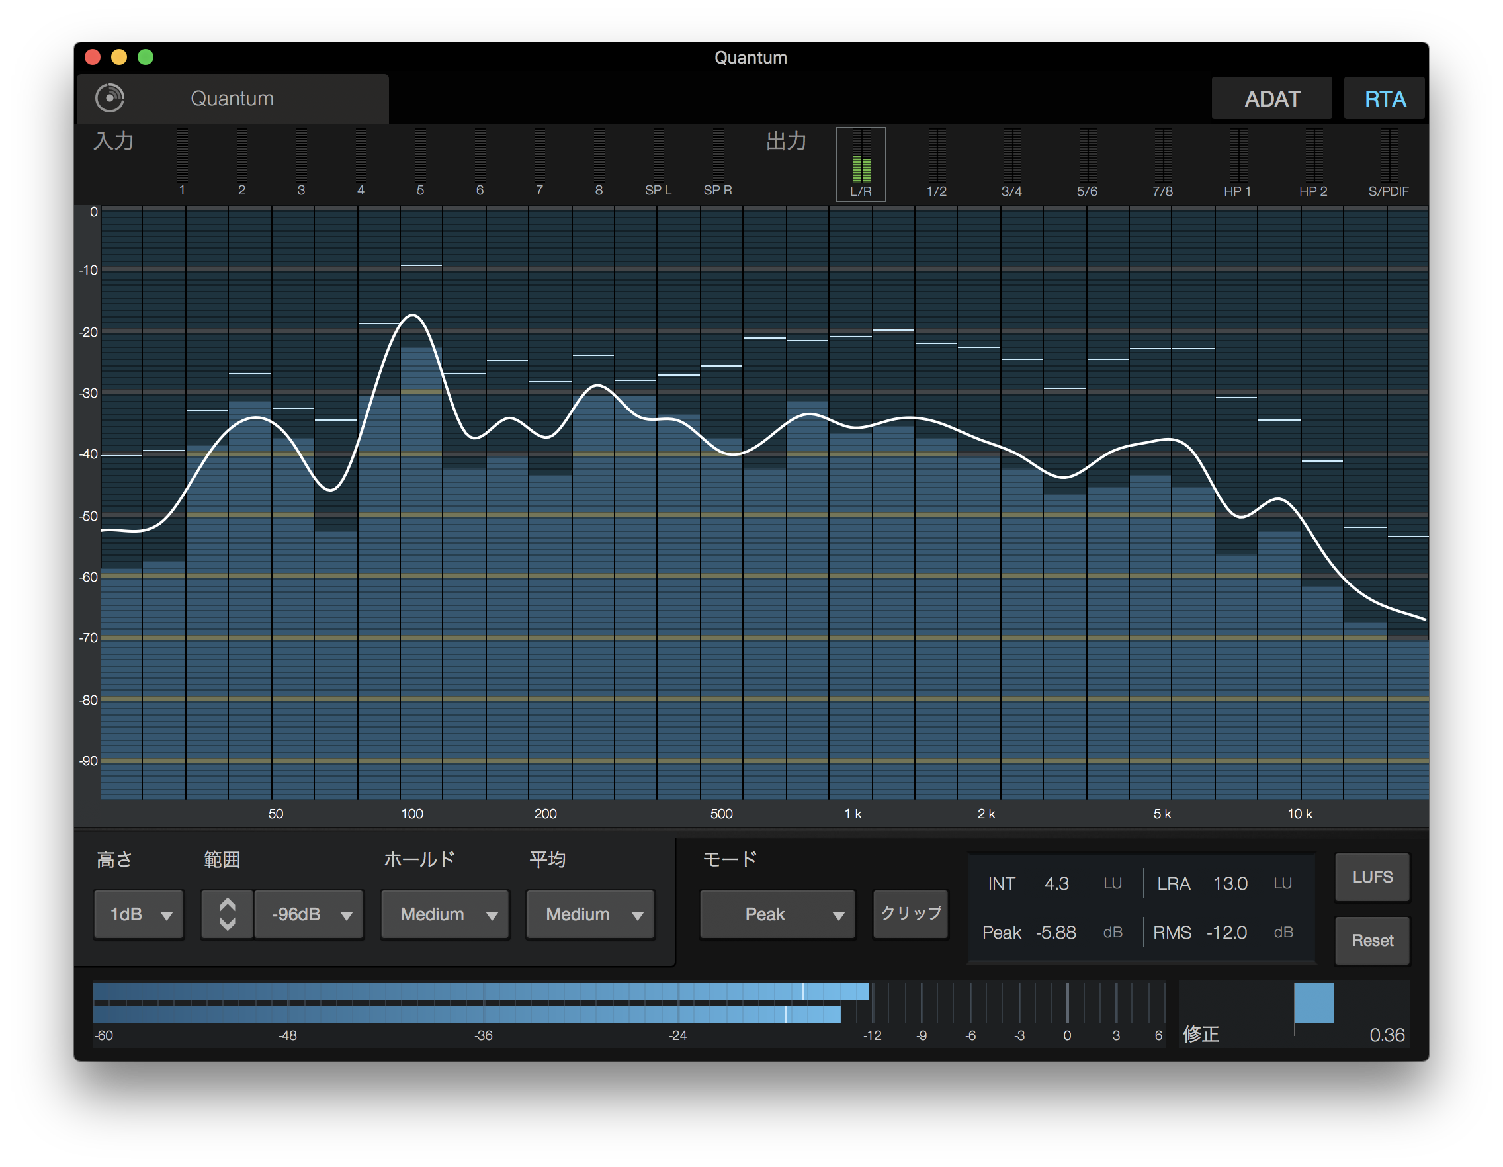This screenshot has height=1167, width=1503.
Task: Click the INT 4.3 loudness value
Action: (1056, 883)
